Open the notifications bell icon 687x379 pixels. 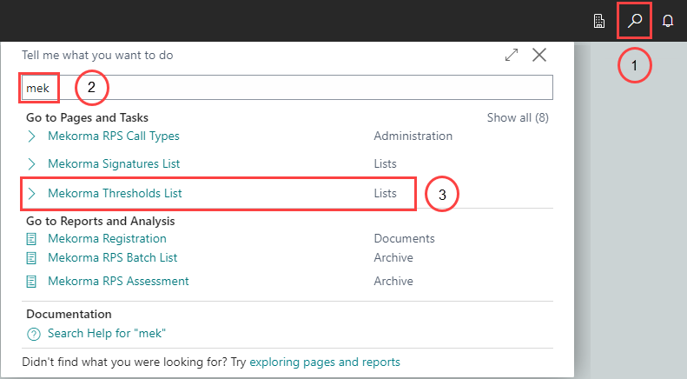point(668,21)
